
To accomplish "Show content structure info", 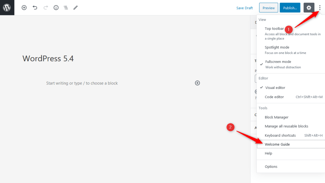I will tap(56, 8).
